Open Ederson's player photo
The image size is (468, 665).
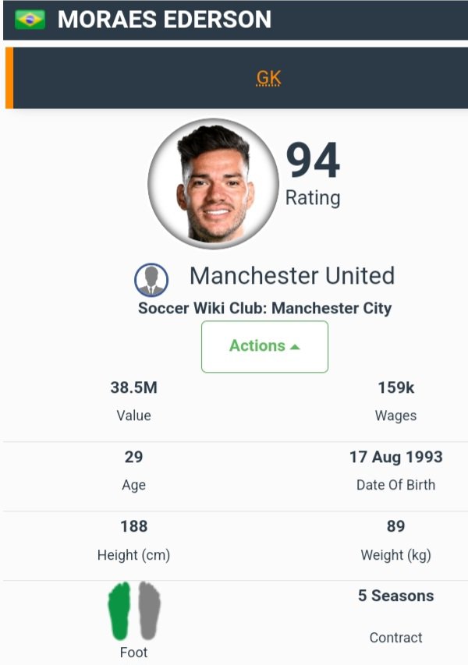(213, 184)
